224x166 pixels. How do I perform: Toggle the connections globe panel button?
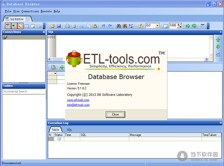pyautogui.click(x=14, y=26)
